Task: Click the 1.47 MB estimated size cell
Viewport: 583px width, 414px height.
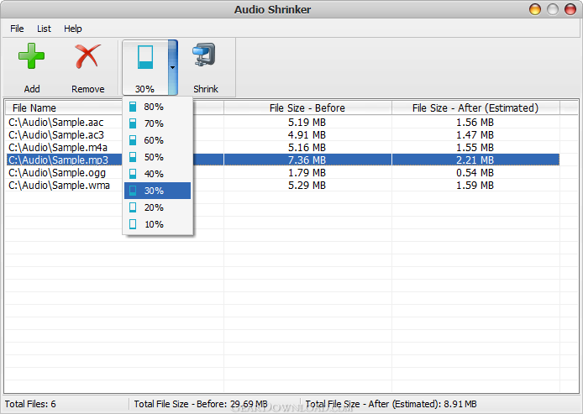Action: pyautogui.click(x=475, y=135)
